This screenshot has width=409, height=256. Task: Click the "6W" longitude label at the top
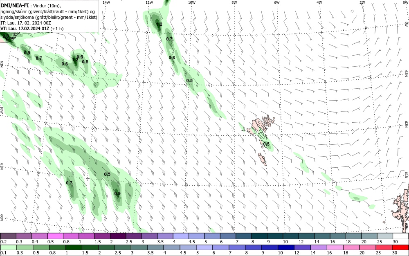click(x=277, y=2)
